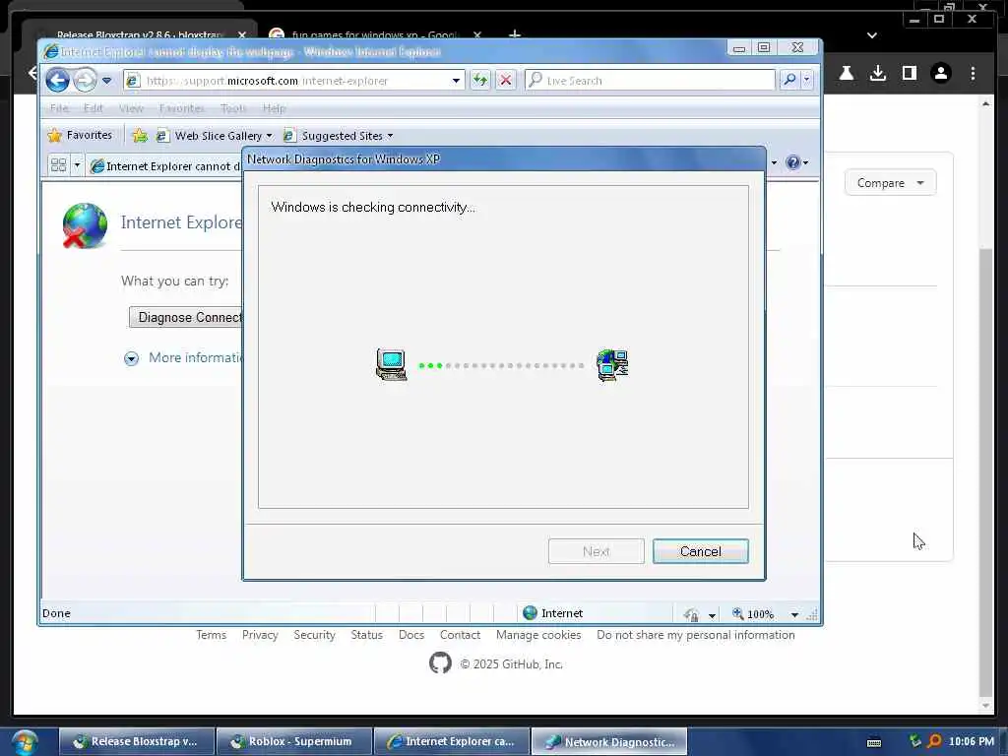The image size is (1008, 756).
Task: Click the Security link in GitHub footer
Action: [x=314, y=635]
